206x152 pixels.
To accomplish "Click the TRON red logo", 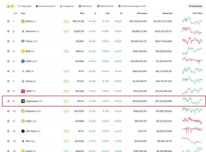I will pos(23,91).
